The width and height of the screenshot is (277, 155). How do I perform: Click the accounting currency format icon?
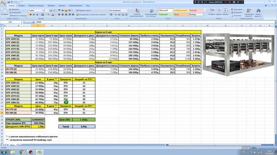pyautogui.click(x=111, y=15)
